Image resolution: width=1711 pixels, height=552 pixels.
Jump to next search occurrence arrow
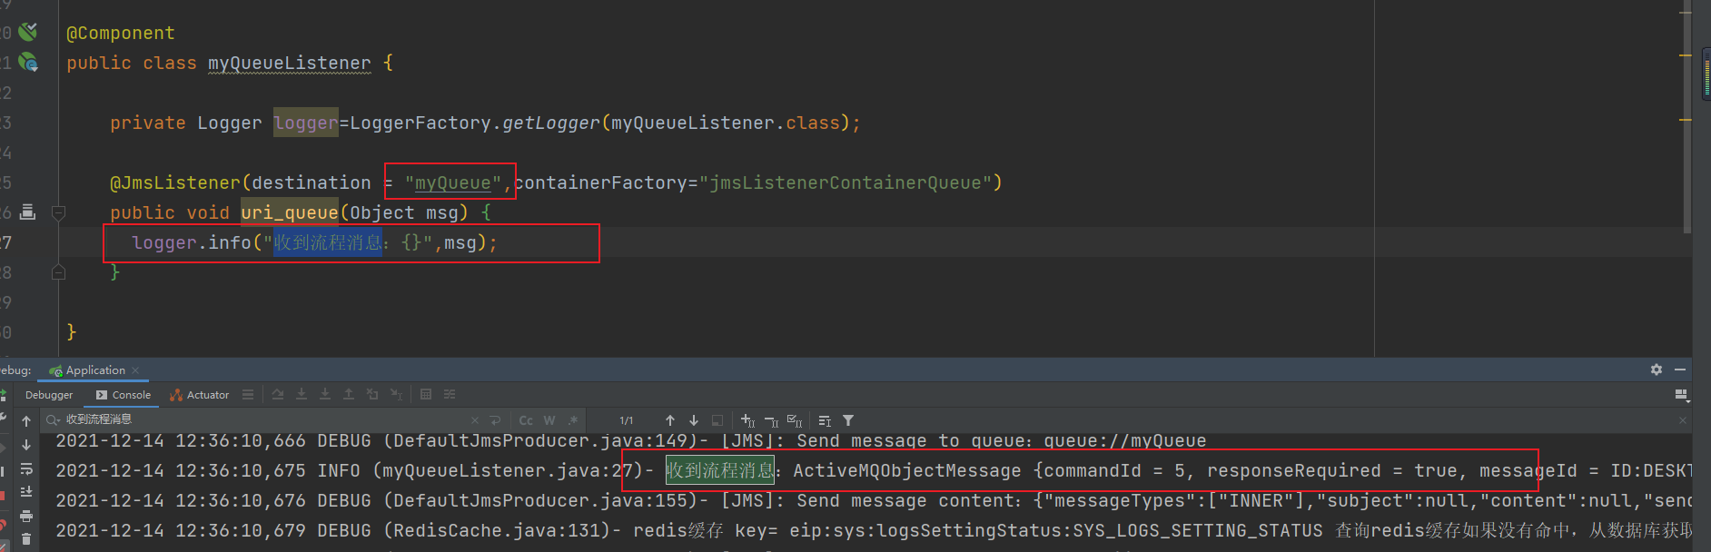coord(694,420)
